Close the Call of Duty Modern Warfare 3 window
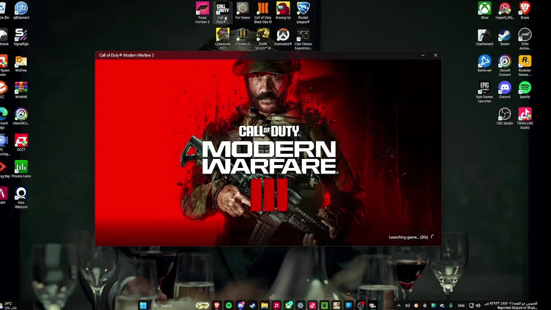Viewport: 551px width, 310px height. (x=435, y=55)
